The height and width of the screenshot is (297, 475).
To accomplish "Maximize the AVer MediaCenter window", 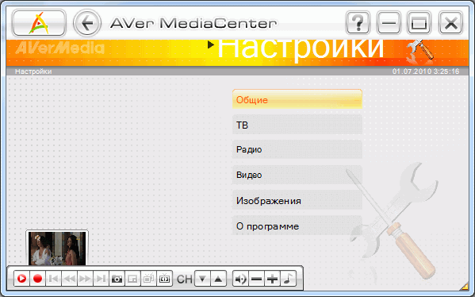I will point(419,23).
